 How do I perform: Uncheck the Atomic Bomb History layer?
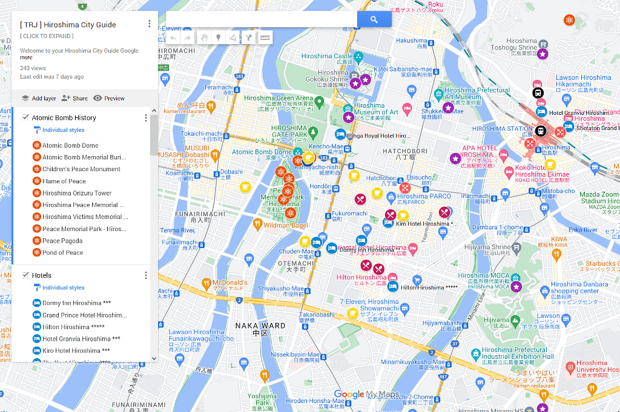25,117
